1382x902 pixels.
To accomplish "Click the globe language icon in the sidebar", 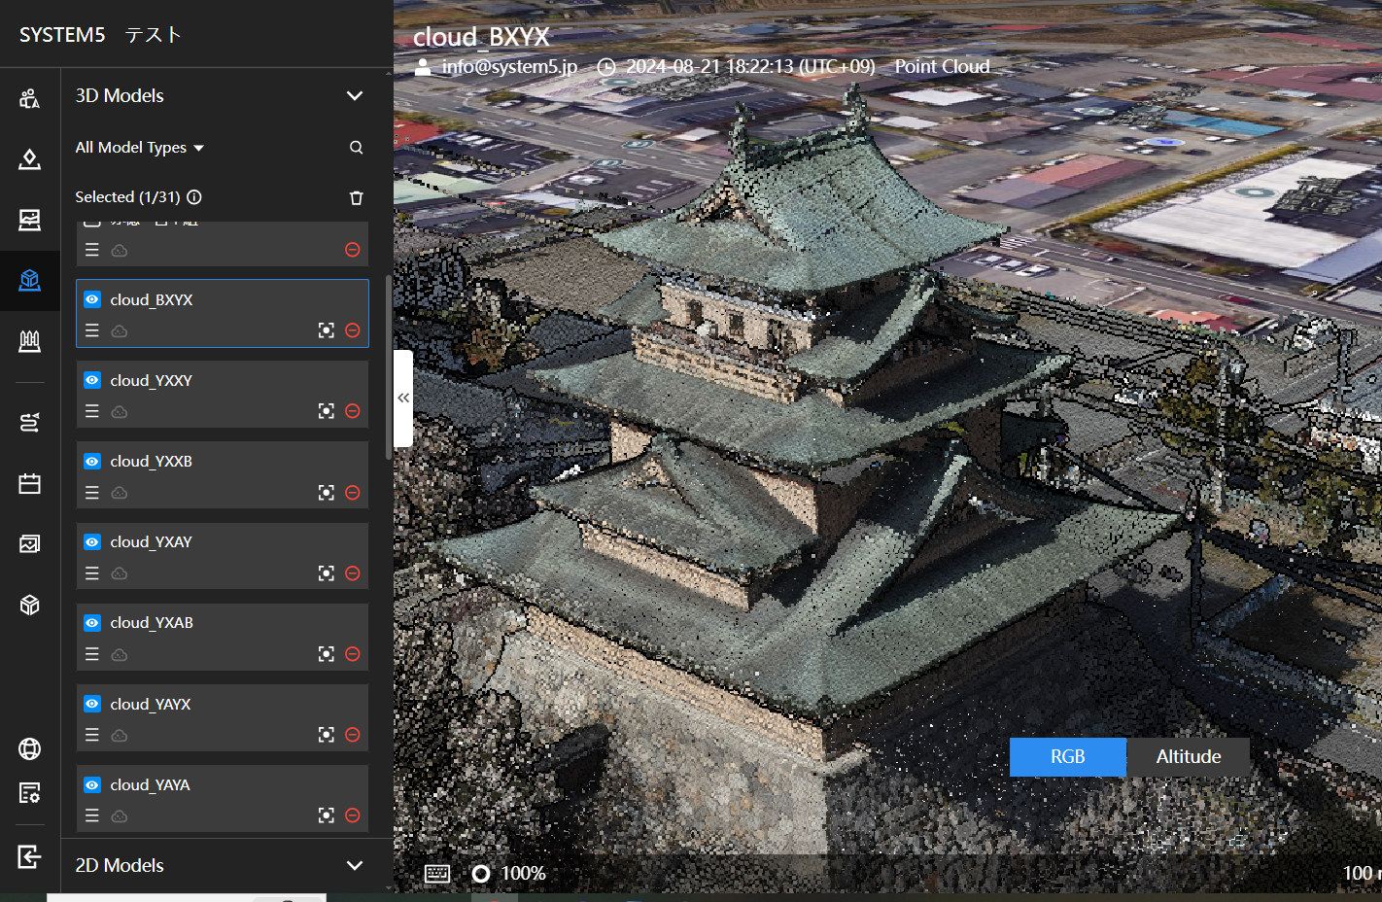I will coord(29,748).
